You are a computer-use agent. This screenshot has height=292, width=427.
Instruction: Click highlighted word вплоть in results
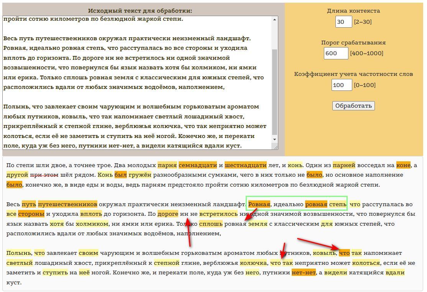pyautogui.click(x=91, y=214)
